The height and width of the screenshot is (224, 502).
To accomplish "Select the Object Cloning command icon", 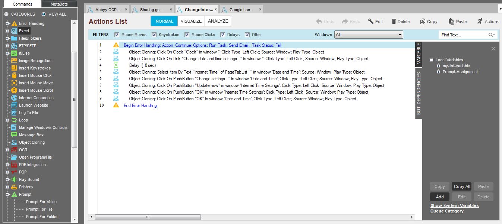I will tap(14, 142).
